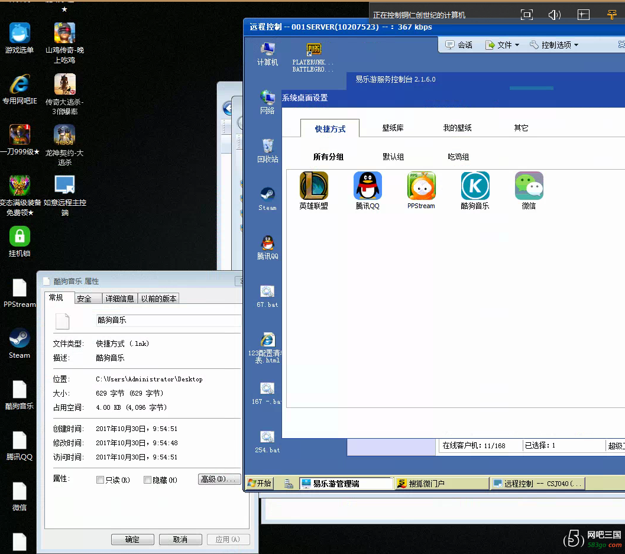Image resolution: width=625 pixels, height=554 pixels.
Task: Open 控制选项 dropdown in remote control toolbar
Action: click(x=554, y=45)
